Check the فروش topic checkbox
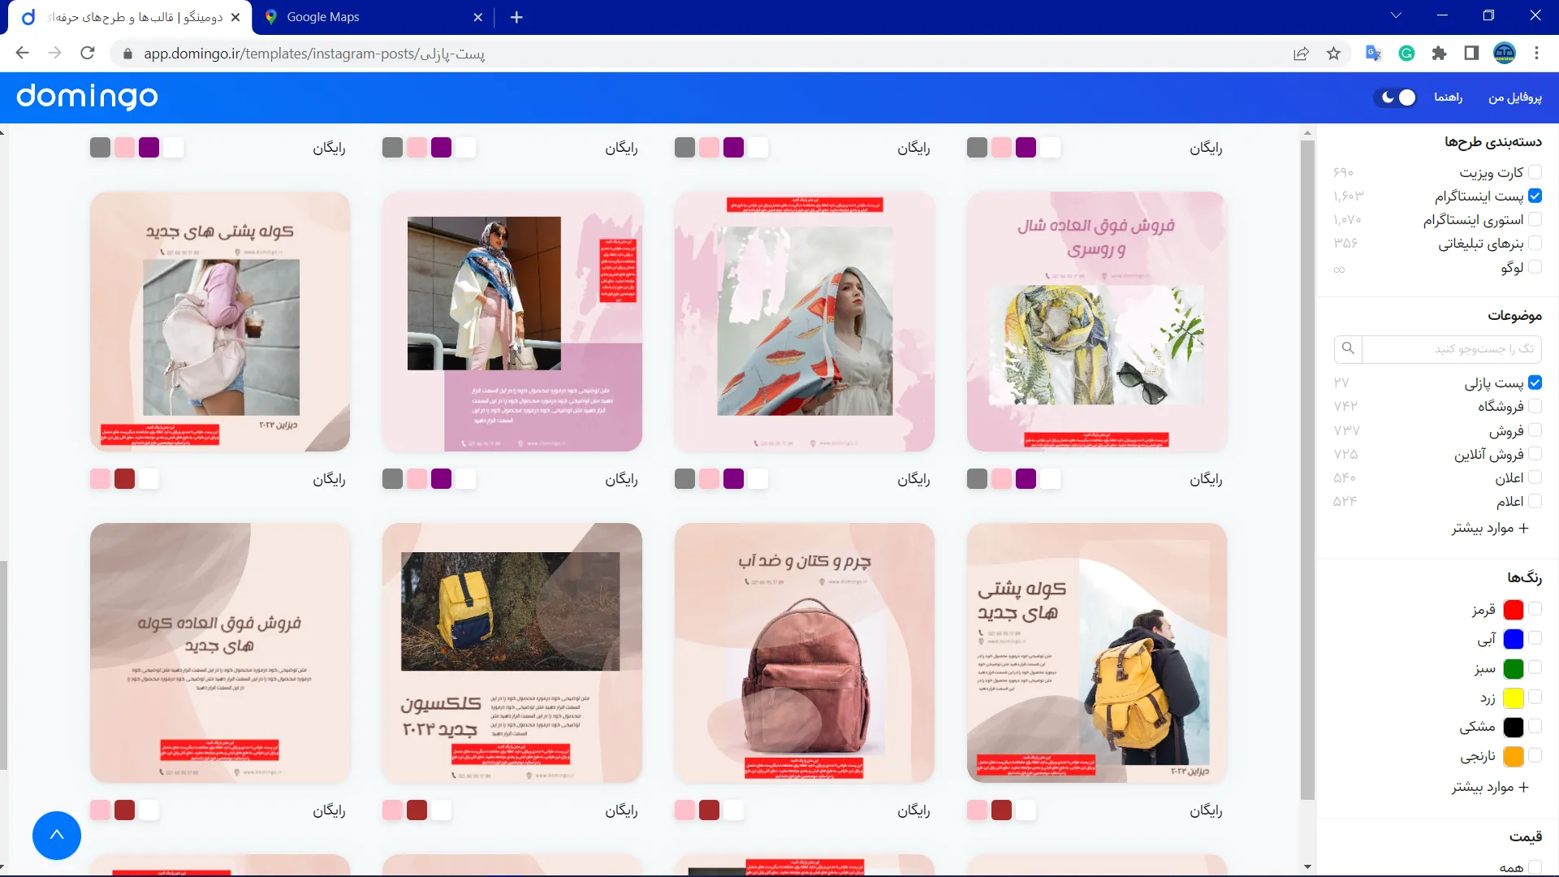 tap(1535, 430)
